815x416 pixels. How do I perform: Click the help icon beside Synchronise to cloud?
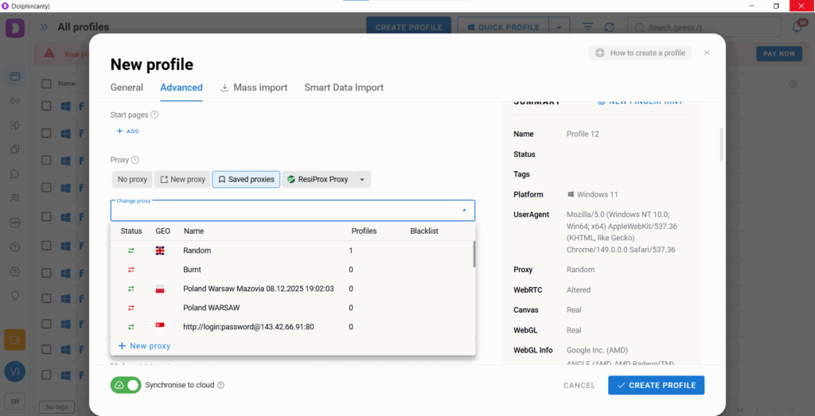pos(220,385)
